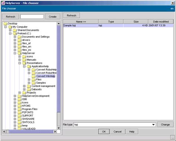Click the tree horizontal scrollbar right arrow
This screenshot has width=176, height=141.
point(55,131)
